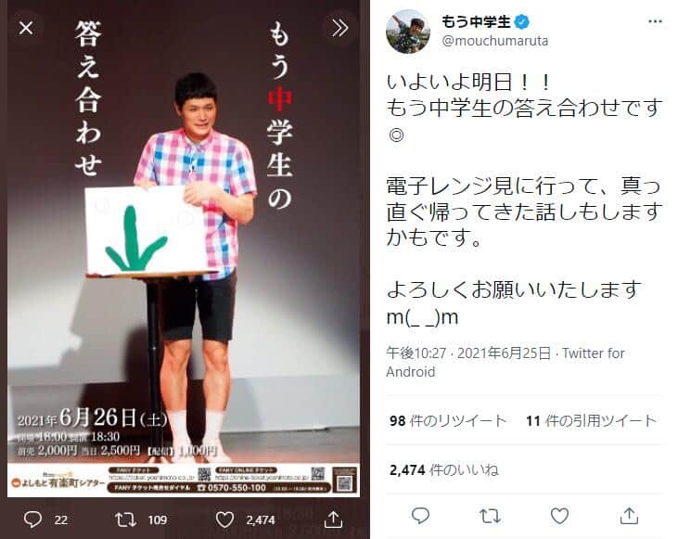This screenshot has height=539, width=678.
Task: Click the もう中学生 display name
Action: [x=476, y=21]
